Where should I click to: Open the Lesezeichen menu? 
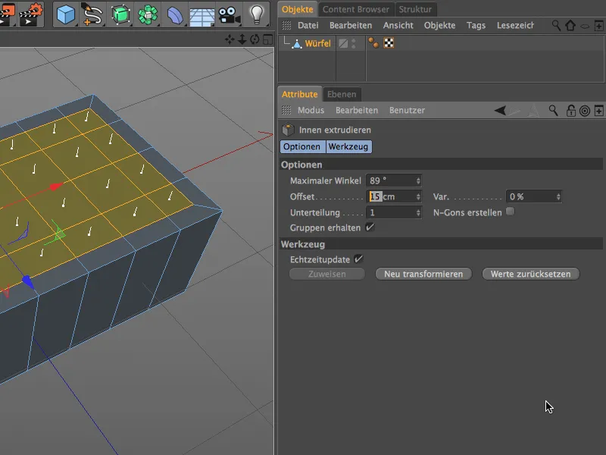click(515, 26)
